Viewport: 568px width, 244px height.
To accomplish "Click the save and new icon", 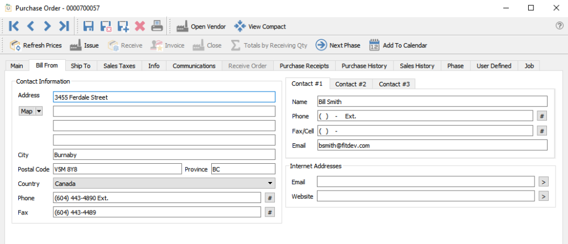I will (x=123, y=26).
